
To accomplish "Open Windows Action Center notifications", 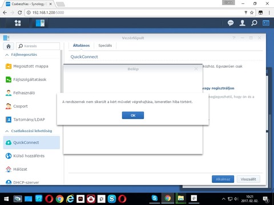I will coord(265,199).
